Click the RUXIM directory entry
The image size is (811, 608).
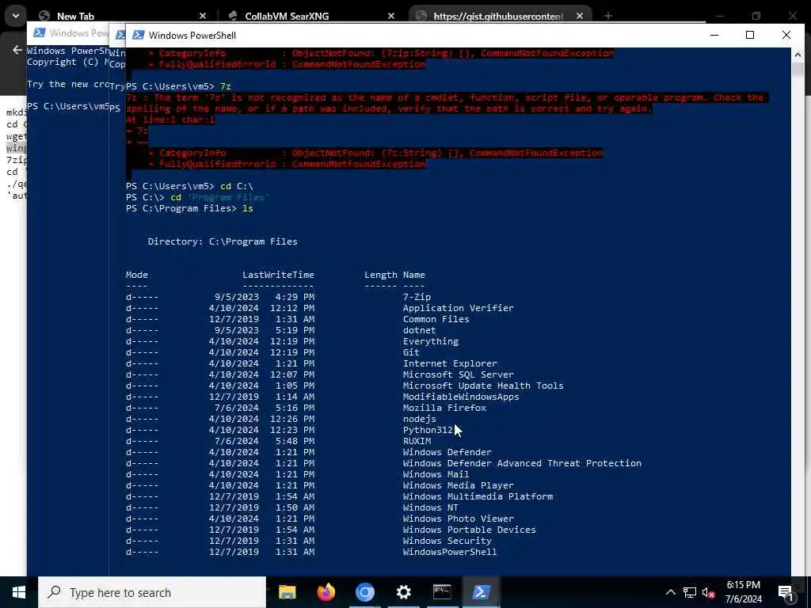pos(417,441)
